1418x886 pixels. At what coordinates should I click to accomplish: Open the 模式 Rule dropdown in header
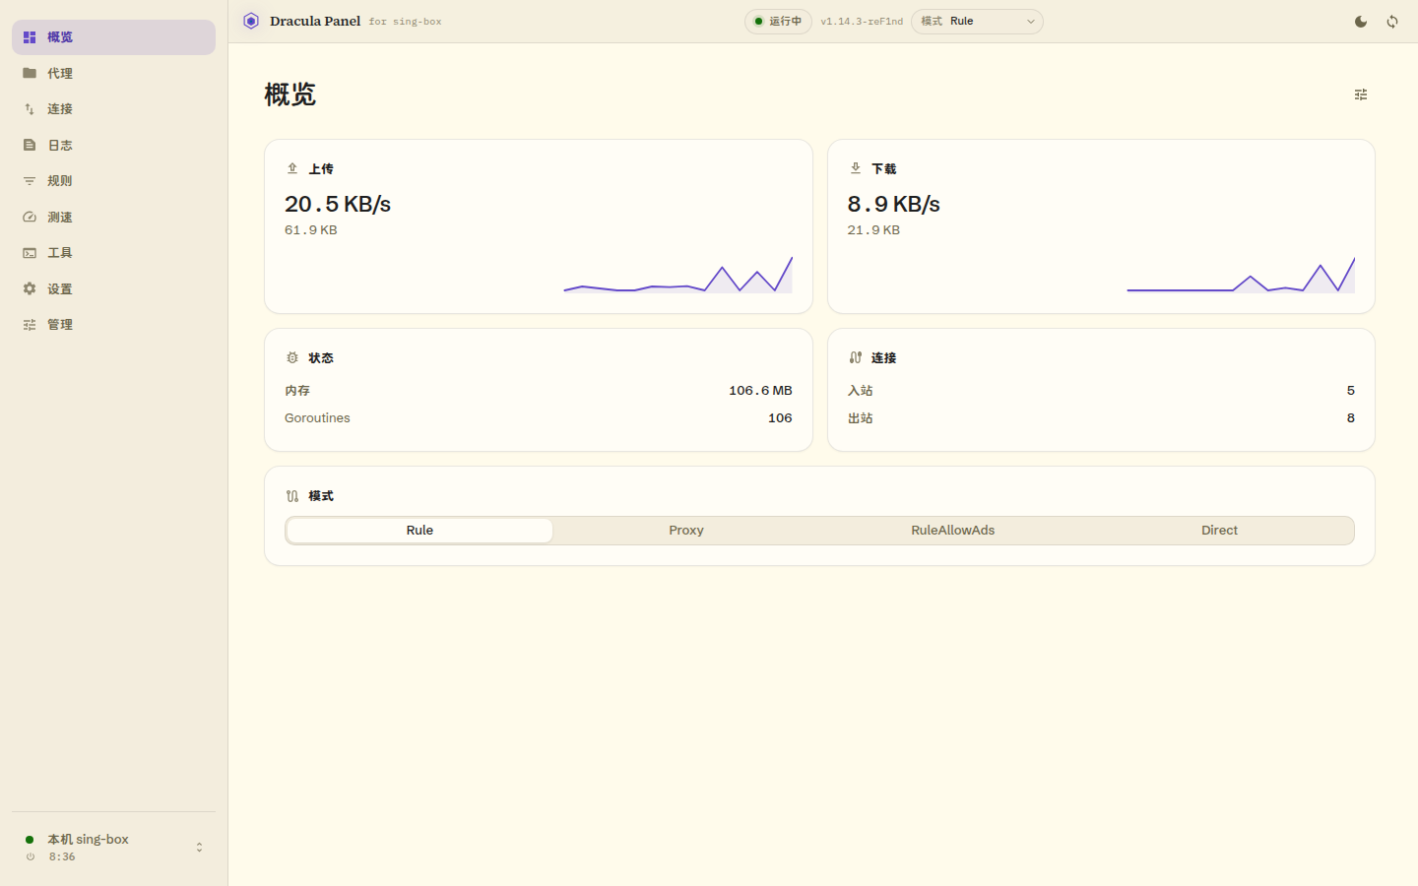tap(977, 22)
